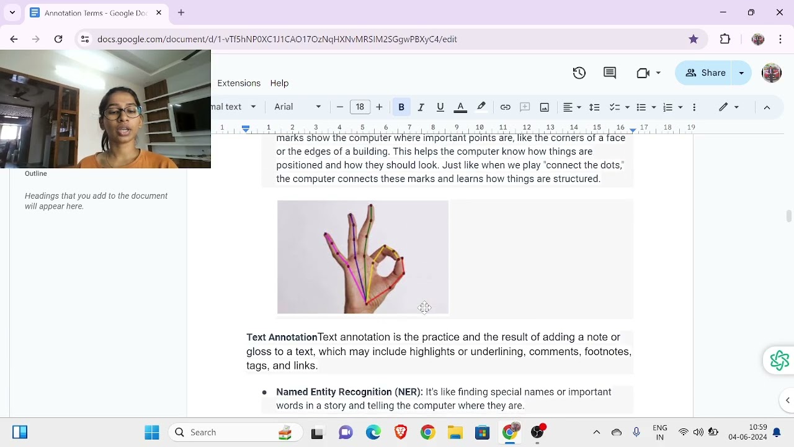794x447 pixels.
Task: Click the font size field
Action: pyautogui.click(x=360, y=107)
